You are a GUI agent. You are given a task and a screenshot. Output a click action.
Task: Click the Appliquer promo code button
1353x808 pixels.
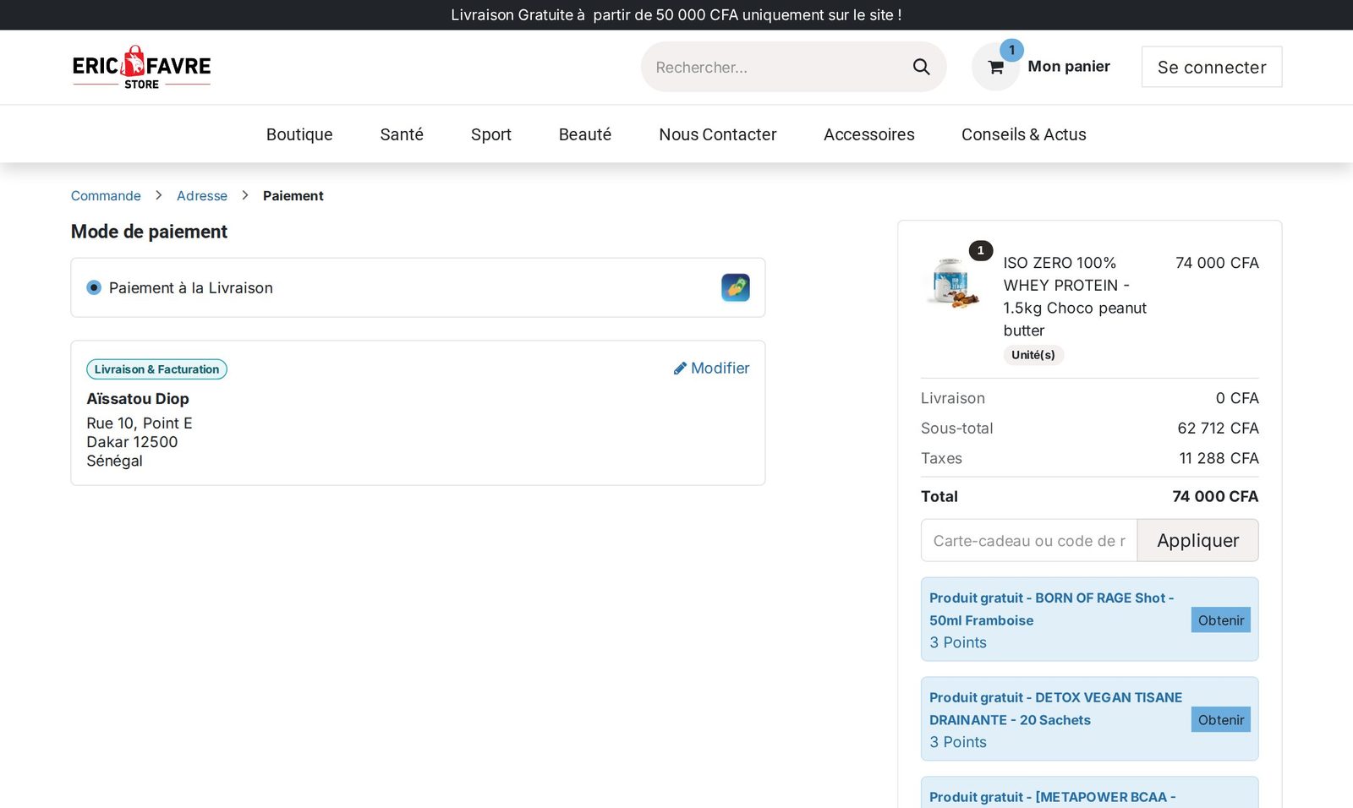(x=1198, y=540)
